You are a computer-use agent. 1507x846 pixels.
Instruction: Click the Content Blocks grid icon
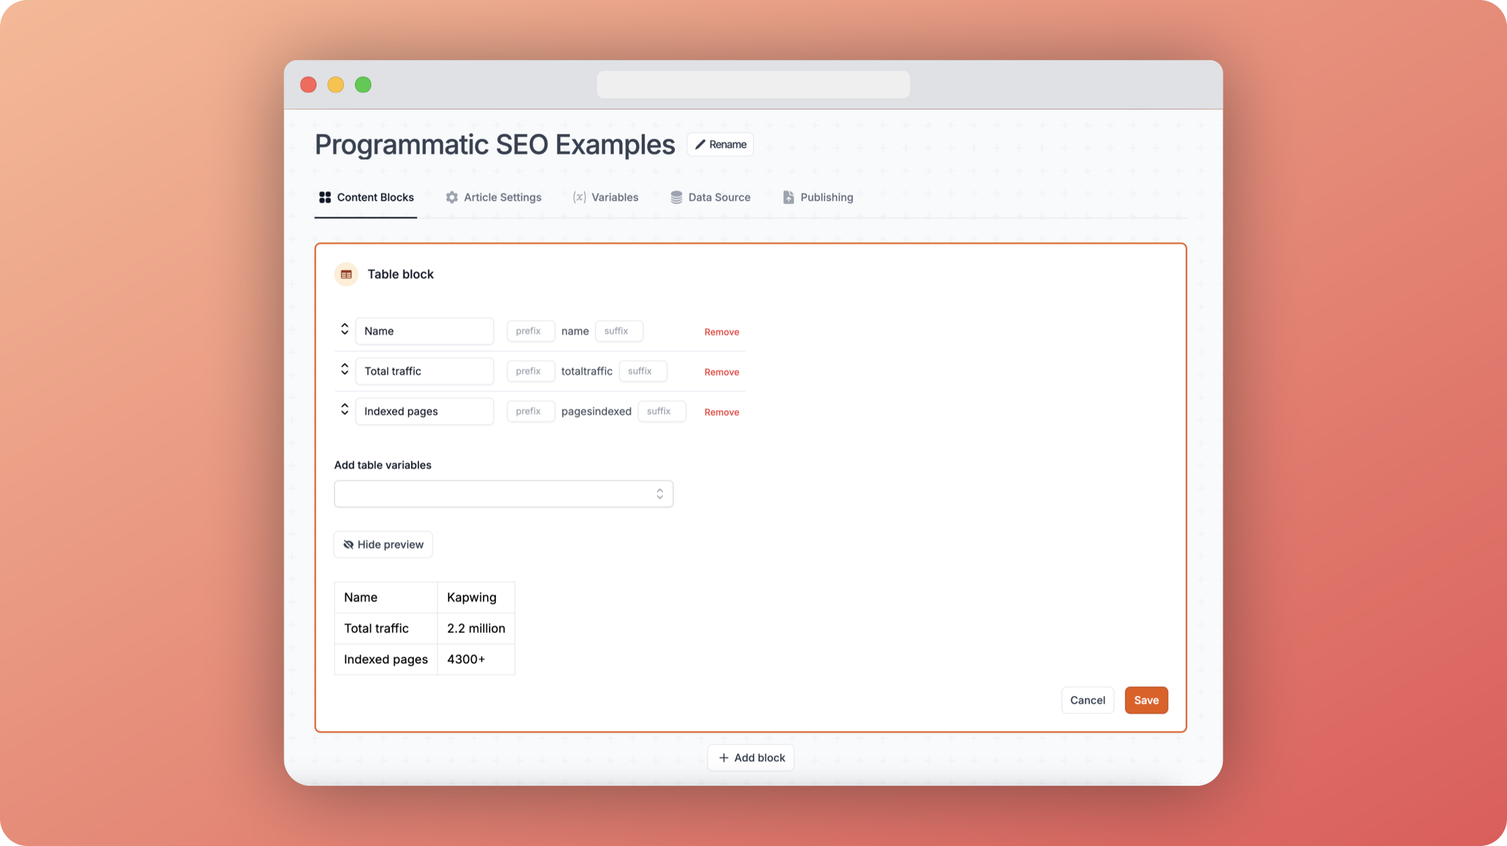[325, 197]
